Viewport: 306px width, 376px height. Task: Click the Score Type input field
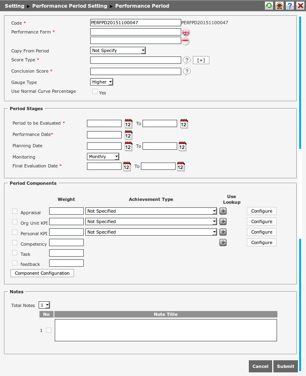[135, 60]
